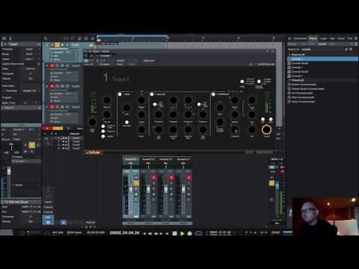Unmute Track 2 using its red Mute button
The width and height of the screenshot is (359, 269).
click(x=52, y=66)
